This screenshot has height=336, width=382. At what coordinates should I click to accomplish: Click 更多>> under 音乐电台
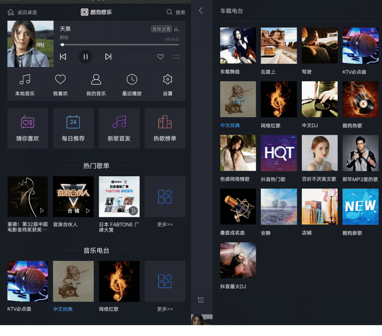(x=165, y=309)
